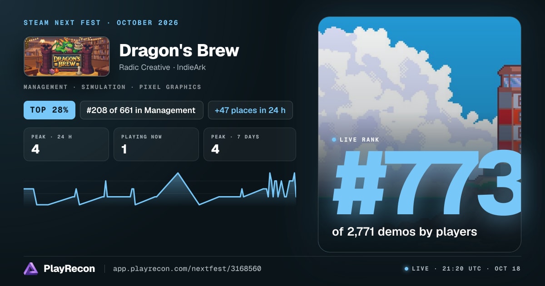Click the #208 of 661 in Management badge
This screenshot has height=286, width=545.
point(142,110)
